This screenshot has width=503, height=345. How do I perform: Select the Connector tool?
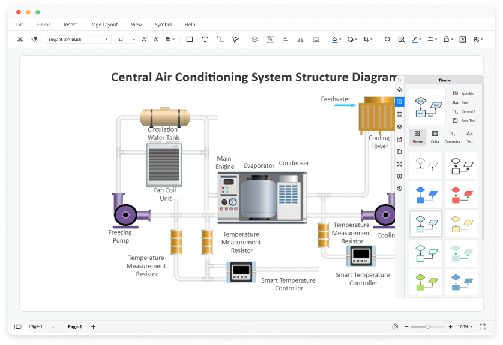pyautogui.click(x=220, y=40)
